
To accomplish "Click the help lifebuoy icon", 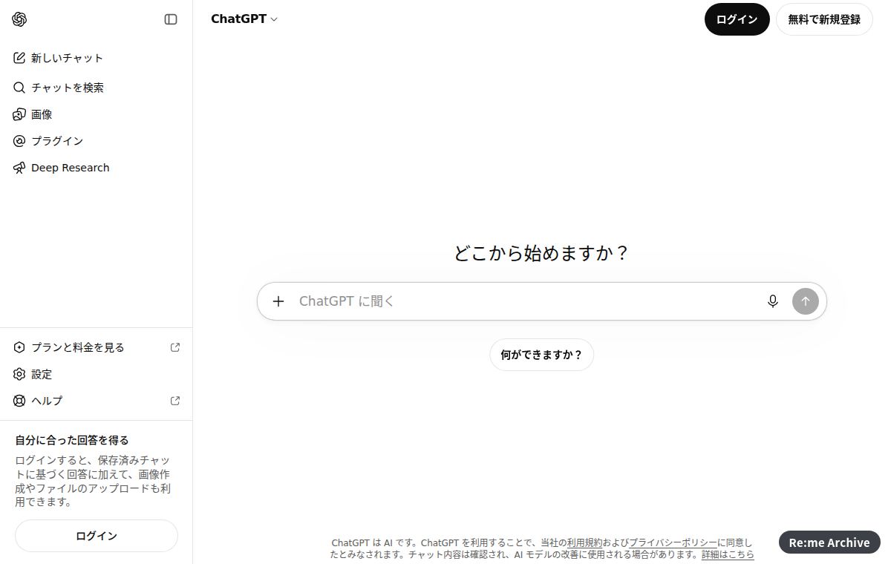I will pyautogui.click(x=19, y=401).
